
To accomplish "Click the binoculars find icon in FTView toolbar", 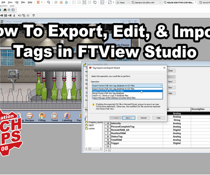I will (x=5, y=10).
